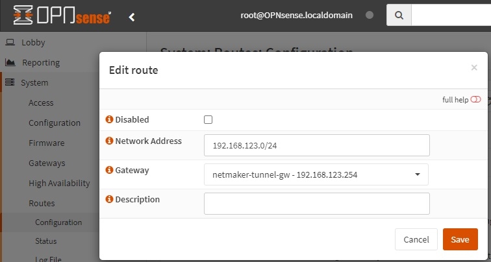Click the Network Address info icon
Image resolution: width=491 pixels, height=262 pixels.
click(x=109, y=141)
